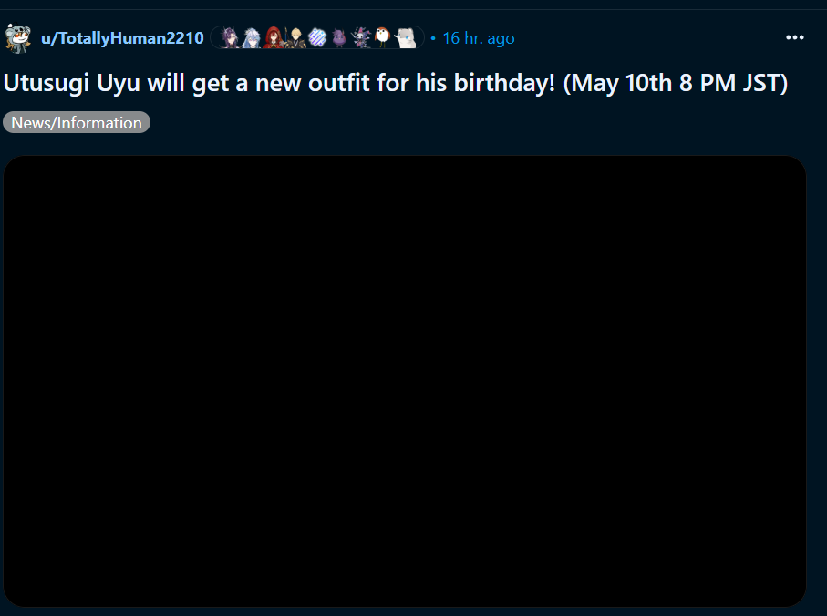Viewport: 827px width, 616px height.
Task: Click the striped blue crystal flair emoji
Action: [317, 38]
